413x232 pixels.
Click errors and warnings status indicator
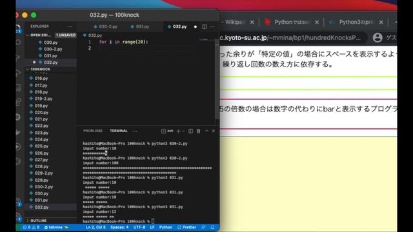coord(31,227)
